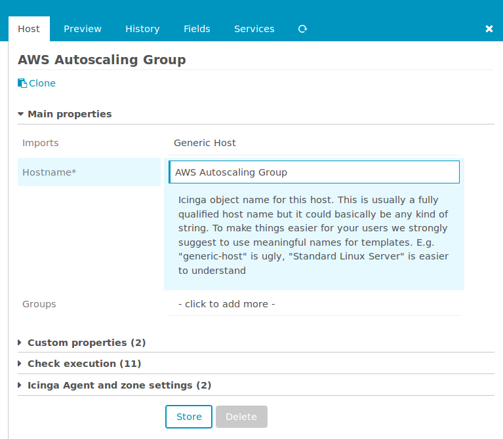503x439 pixels.
Task: Click the Hostname* label
Action: 49,172
